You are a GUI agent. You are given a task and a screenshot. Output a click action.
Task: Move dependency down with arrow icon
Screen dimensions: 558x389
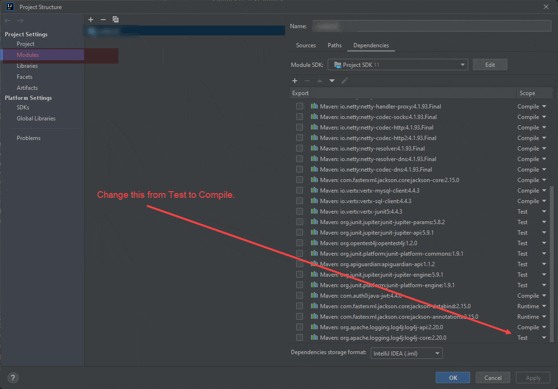332,81
